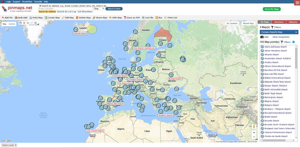Screen dimensions: 300x148
Task: Click the Street View pegman icon
Action: point(254,126)
